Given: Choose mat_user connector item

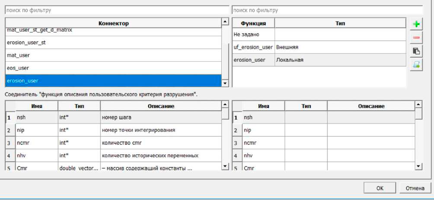Looking at the screenshot, I should [112, 55].
